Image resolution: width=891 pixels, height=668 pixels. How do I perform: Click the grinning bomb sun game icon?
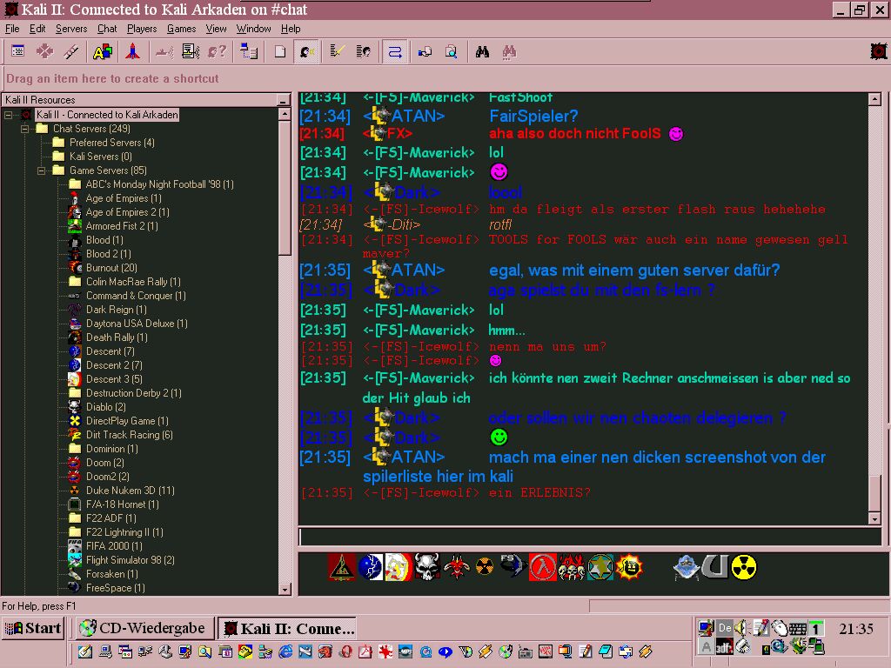pyautogui.click(x=629, y=567)
